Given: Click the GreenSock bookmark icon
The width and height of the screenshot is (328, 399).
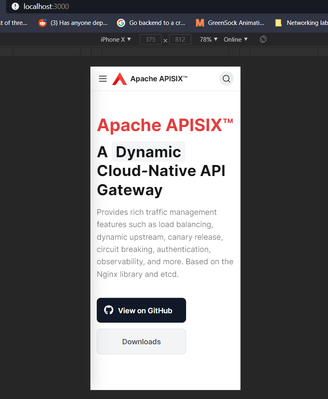Looking at the screenshot, I should coord(200,23).
